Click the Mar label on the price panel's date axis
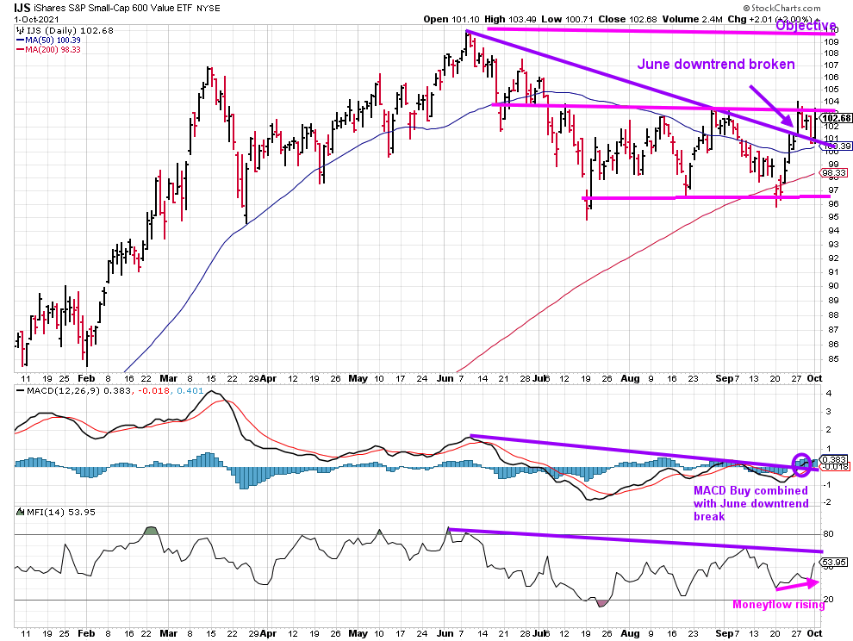Viewport: 853px width, 641px height. (x=169, y=378)
